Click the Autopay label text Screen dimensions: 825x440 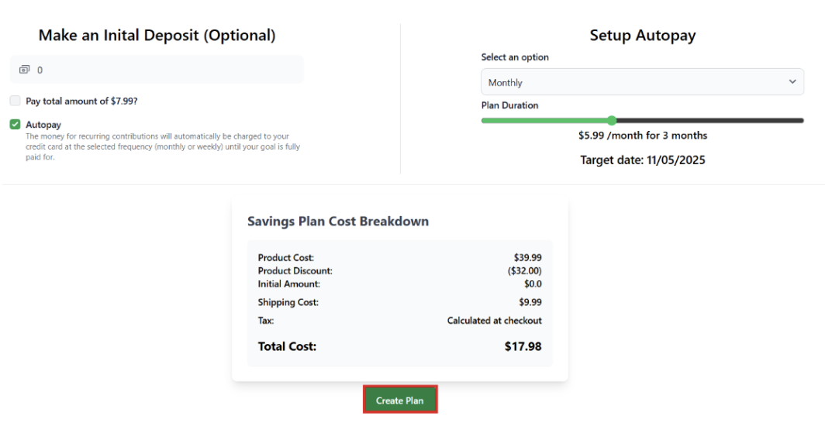(43, 125)
